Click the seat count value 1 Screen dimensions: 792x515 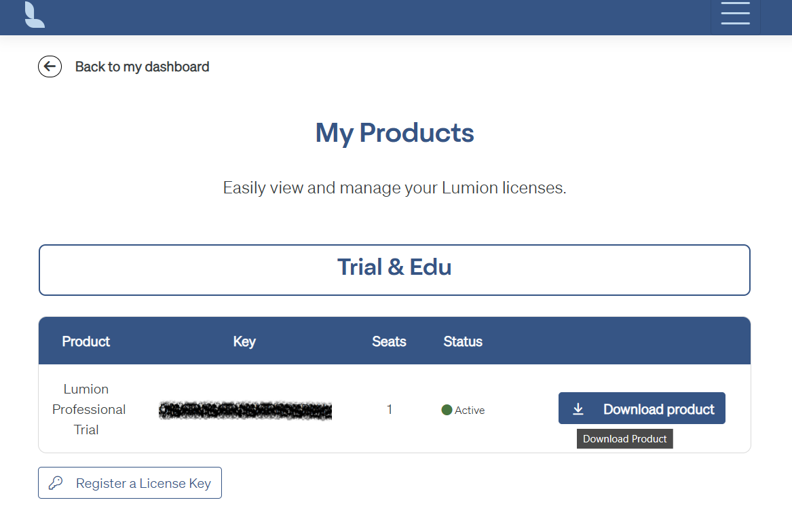[x=390, y=409]
